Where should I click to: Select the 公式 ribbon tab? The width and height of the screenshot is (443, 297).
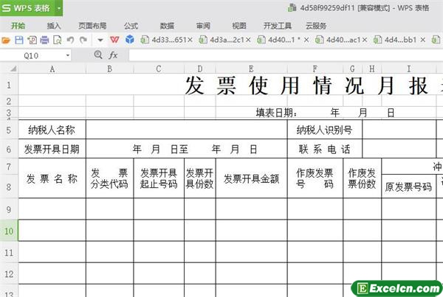pyautogui.click(x=131, y=25)
